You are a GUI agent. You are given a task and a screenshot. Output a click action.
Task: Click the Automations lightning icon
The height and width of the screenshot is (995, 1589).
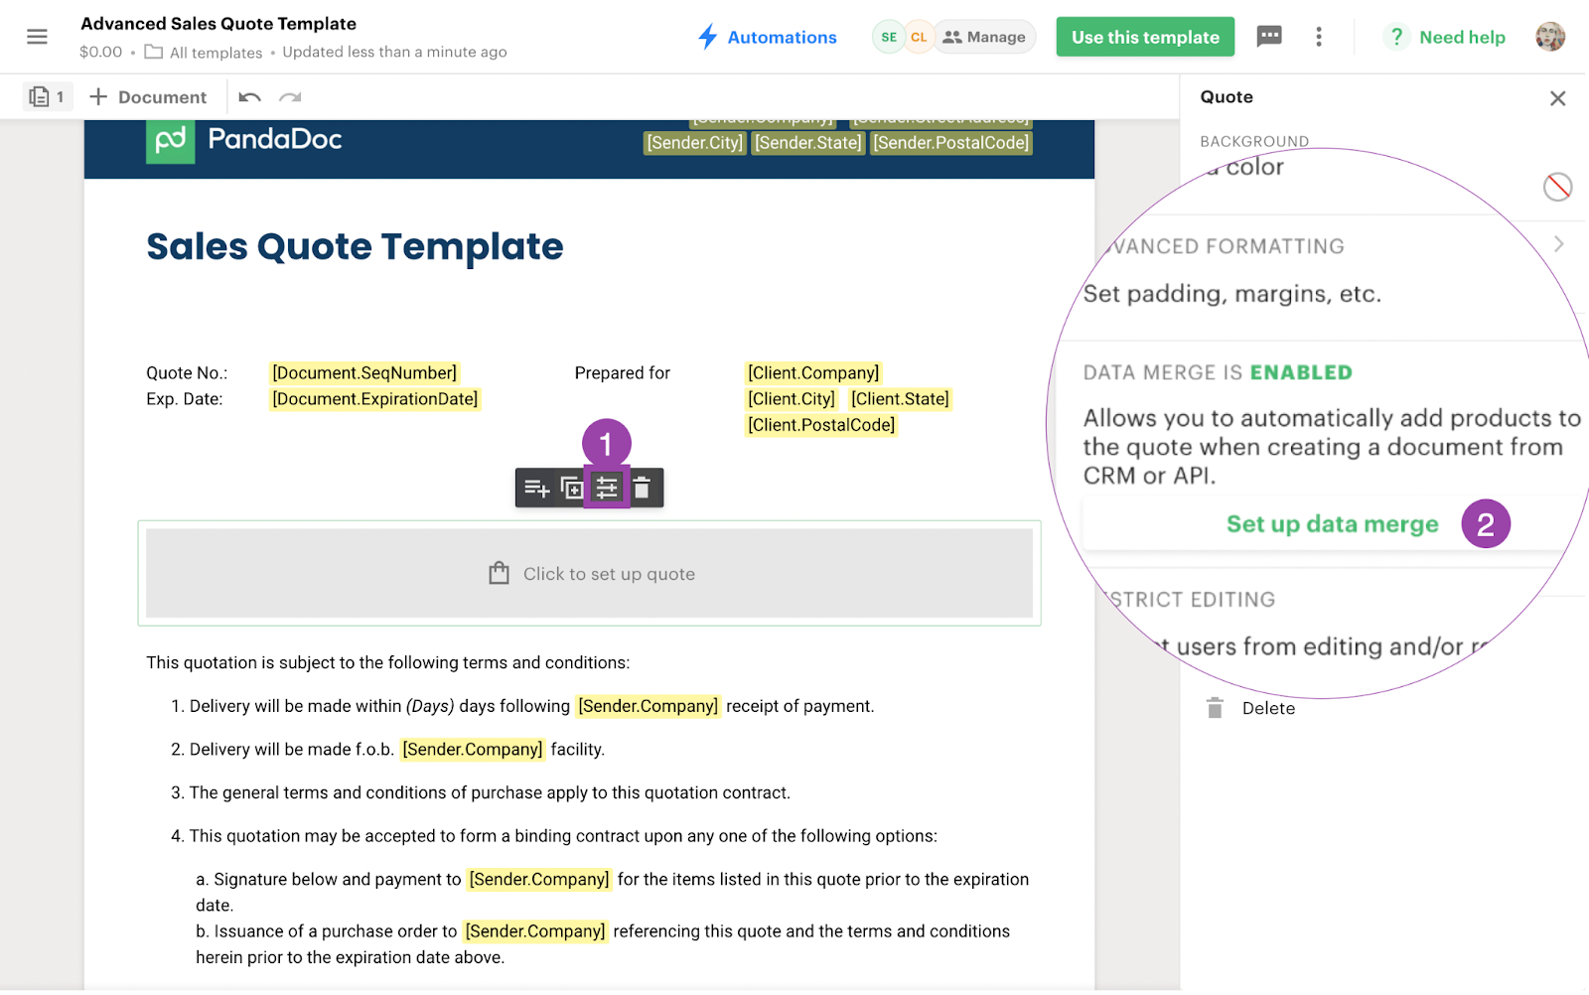tap(707, 37)
